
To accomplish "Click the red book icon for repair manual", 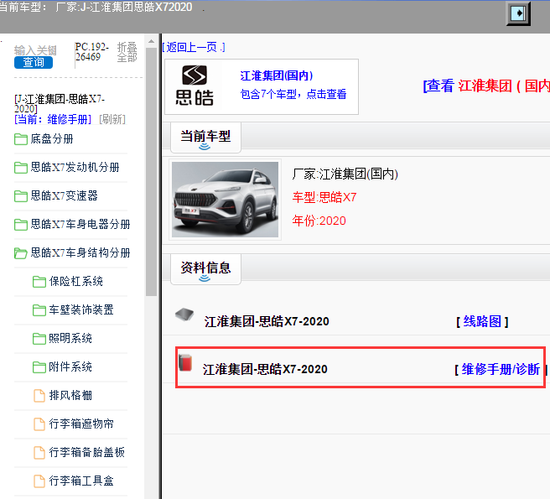I will pyautogui.click(x=185, y=362).
